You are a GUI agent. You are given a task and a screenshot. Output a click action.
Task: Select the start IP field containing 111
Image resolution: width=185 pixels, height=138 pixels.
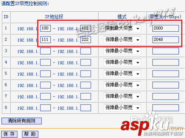click(45, 40)
